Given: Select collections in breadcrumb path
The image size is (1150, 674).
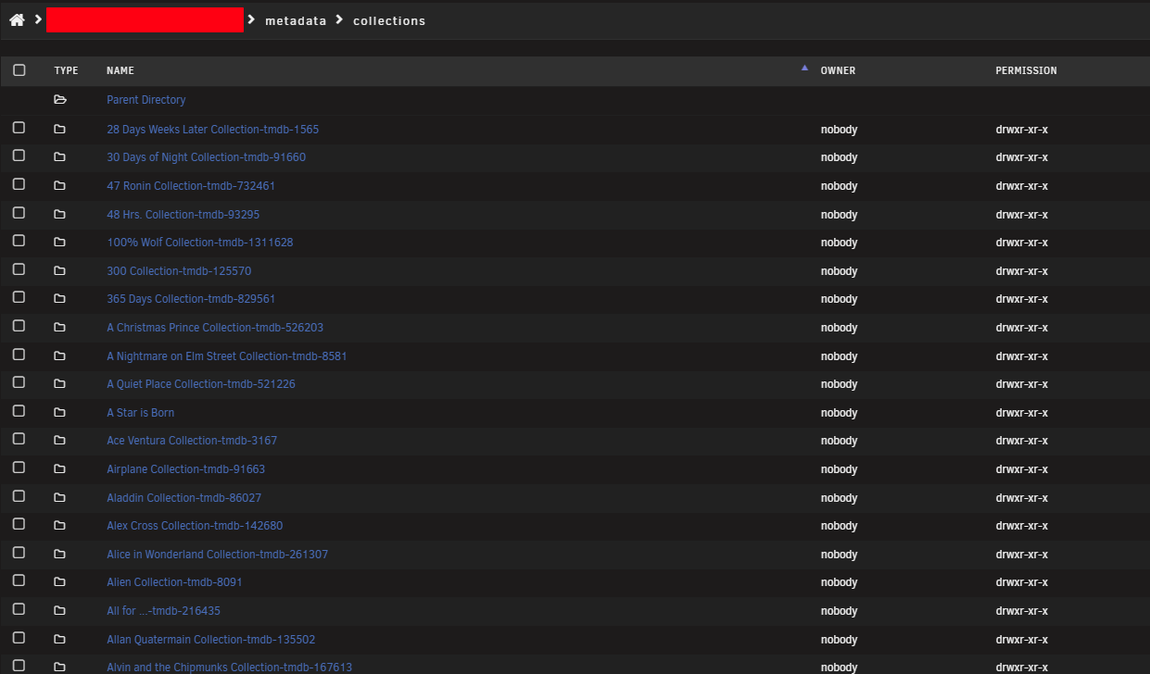Looking at the screenshot, I should point(389,20).
